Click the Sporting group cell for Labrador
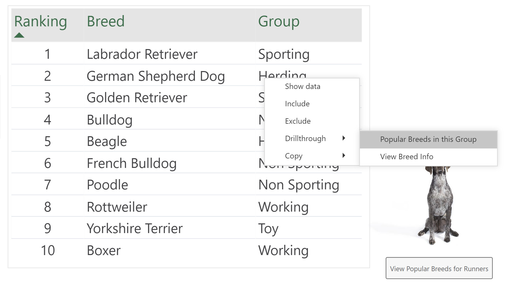The image size is (506, 287). pos(309,53)
